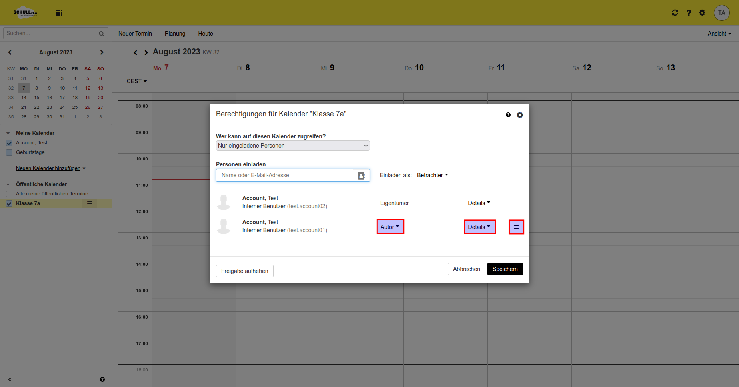Switch to the Planung tab
The width and height of the screenshot is (739, 387).
click(x=175, y=34)
